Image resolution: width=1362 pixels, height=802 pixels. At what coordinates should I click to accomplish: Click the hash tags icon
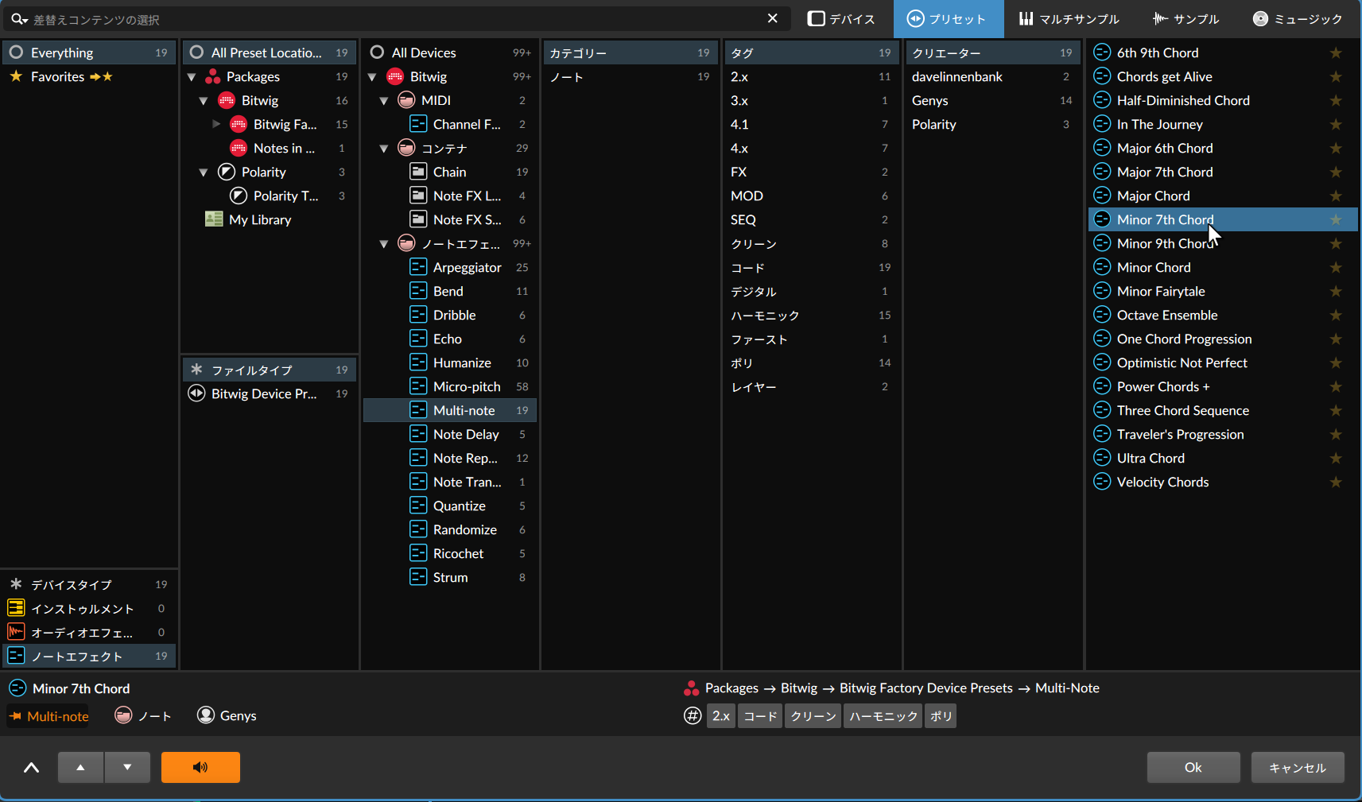pos(693,716)
